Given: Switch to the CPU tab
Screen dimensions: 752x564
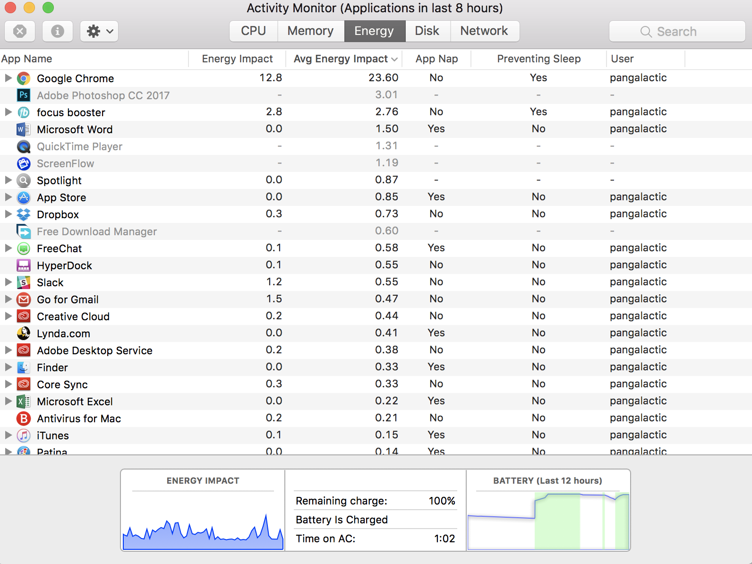Looking at the screenshot, I should [x=254, y=31].
